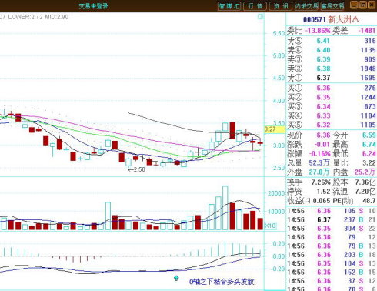The height and width of the screenshot is (291, 377).
Task: Select the tick row with 105 S
Action: 332,211
